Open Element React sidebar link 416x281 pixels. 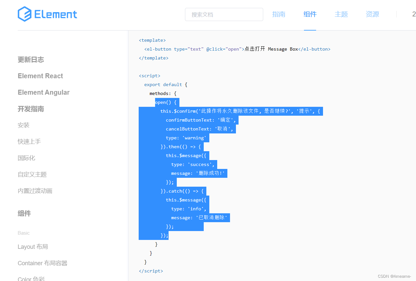[40, 76]
